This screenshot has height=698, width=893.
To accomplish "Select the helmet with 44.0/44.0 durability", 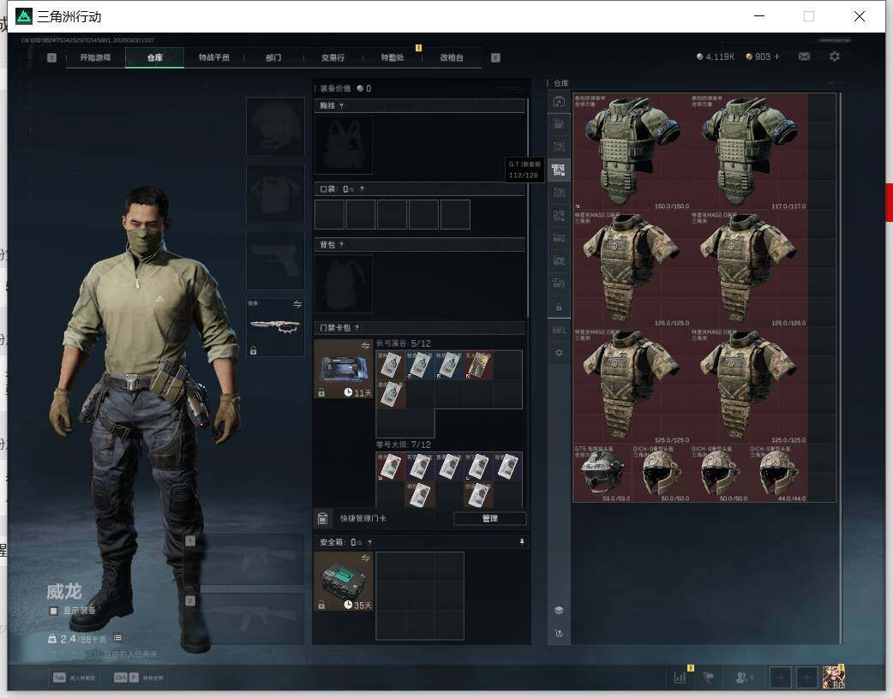I will pos(778,473).
